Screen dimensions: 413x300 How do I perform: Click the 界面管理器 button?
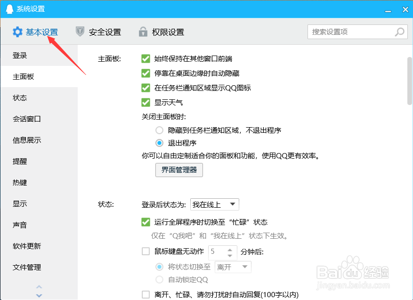point(179,170)
